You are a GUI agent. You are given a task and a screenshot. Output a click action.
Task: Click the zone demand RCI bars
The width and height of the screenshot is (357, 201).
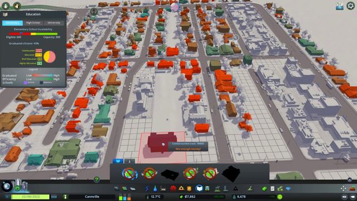coord(125,197)
